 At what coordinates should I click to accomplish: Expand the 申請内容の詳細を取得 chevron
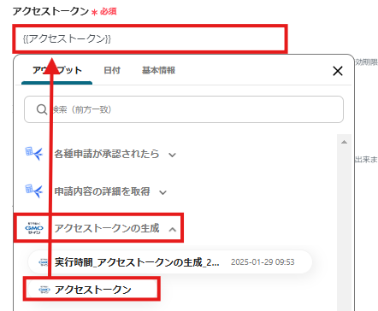coord(162,192)
